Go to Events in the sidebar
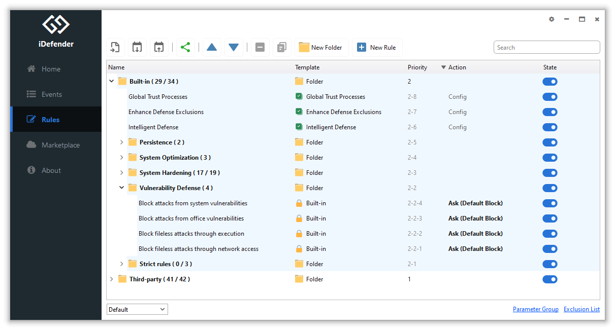Screen dimensions: 615x330 click(51, 94)
